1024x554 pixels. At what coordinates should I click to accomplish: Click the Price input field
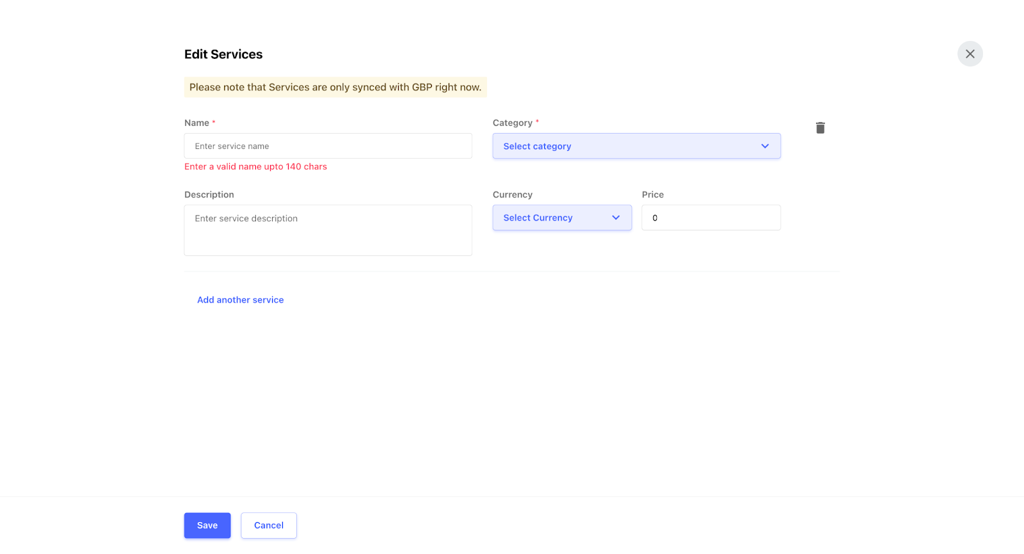711,218
